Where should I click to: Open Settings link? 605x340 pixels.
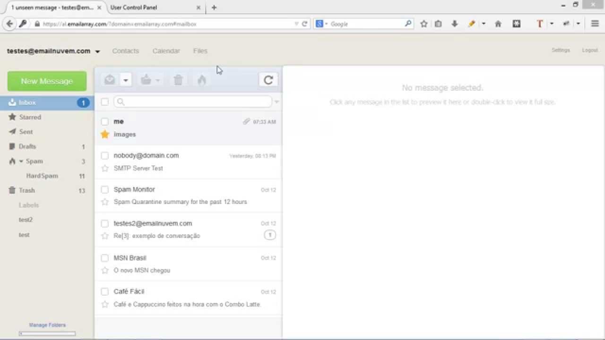(x=561, y=50)
